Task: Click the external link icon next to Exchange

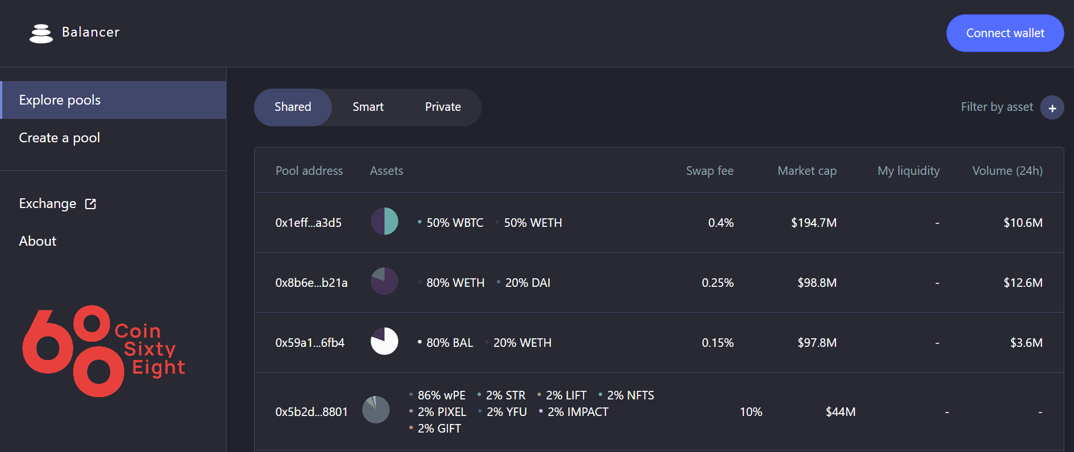Action: [x=90, y=204]
